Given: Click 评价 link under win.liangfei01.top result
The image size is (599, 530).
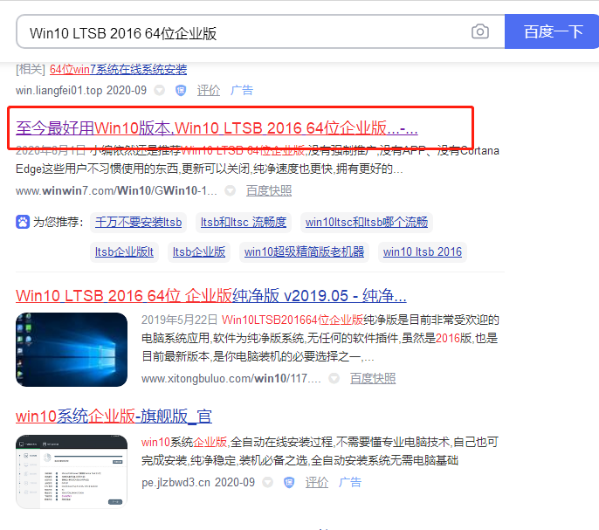Looking at the screenshot, I should click(x=209, y=90).
